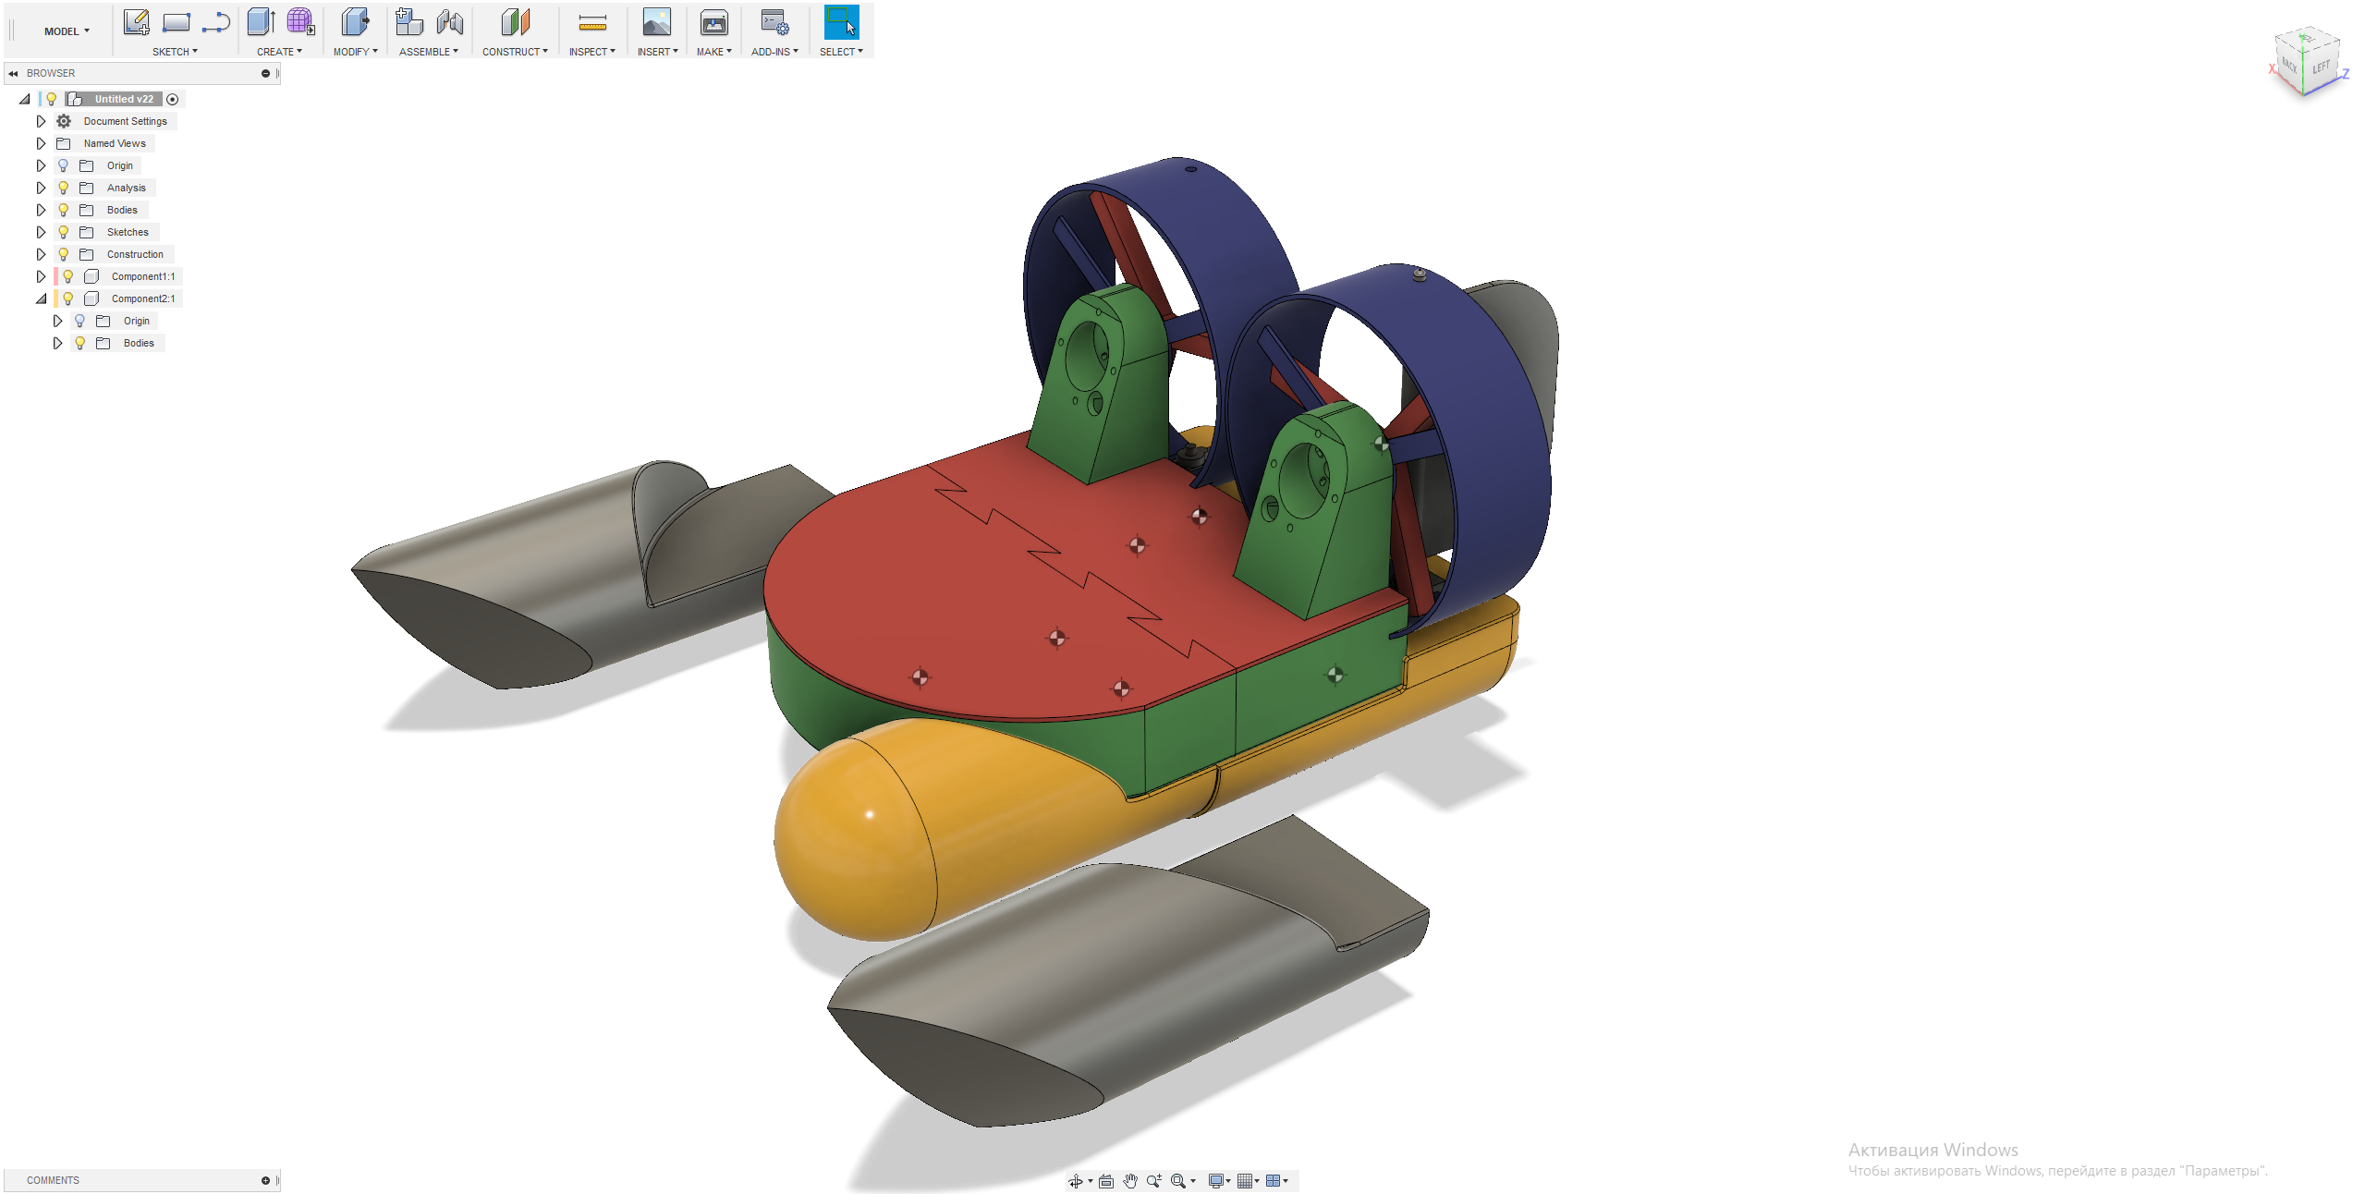2365x1194 pixels.
Task: Open the CONSTRUCT menu
Action: (x=515, y=52)
